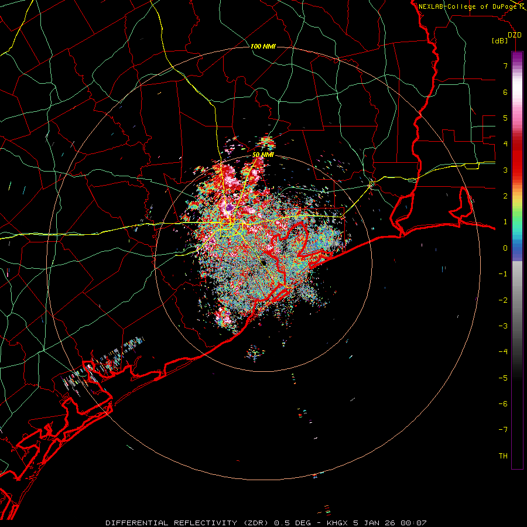
Task: Click the "100 NMI" range ring label
Action: point(263,46)
